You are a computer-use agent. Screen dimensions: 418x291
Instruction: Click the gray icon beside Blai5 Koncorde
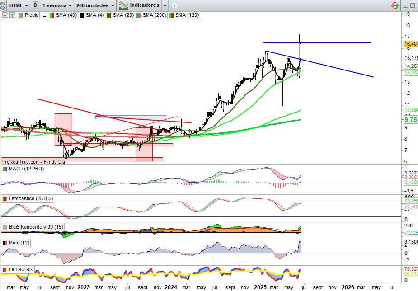pos(5,227)
